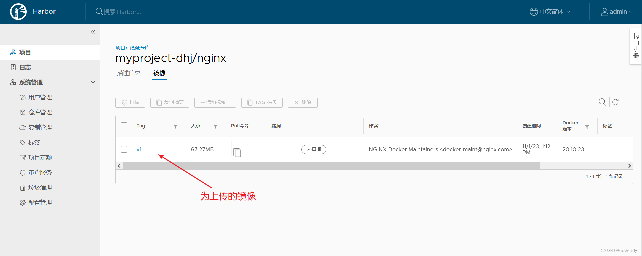Click the 复制管理 cloud icon
Image resolution: width=642 pixels, height=256 pixels.
coord(22,127)
